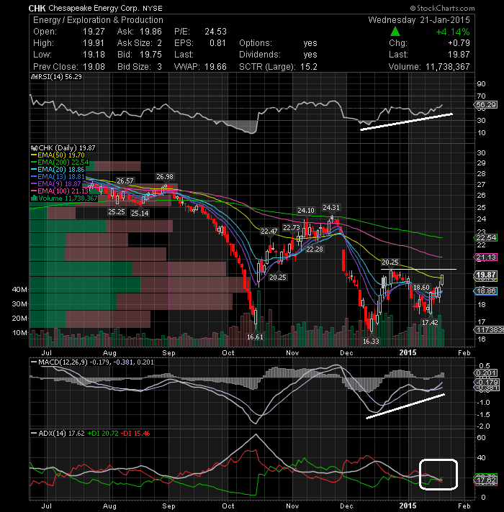Click the EMA(9) 18.87 legend entry
The width and height of the screenshot is (504, 512).
(x=55, y=184)
